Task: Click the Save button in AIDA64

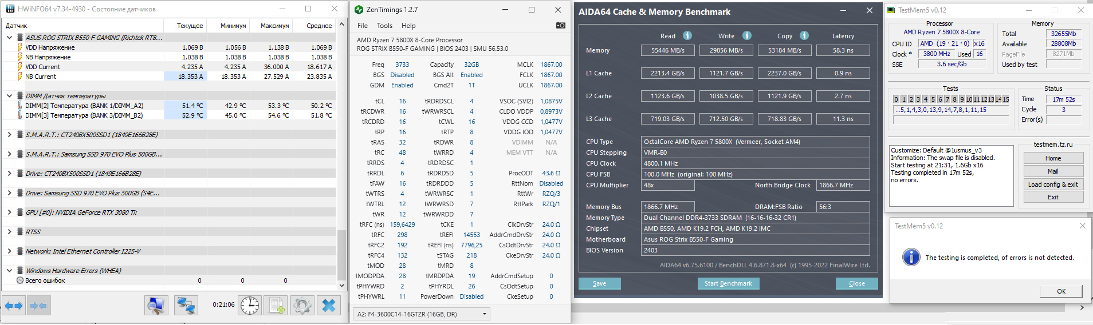Action: pyautogui.click(x=600, y=283)
